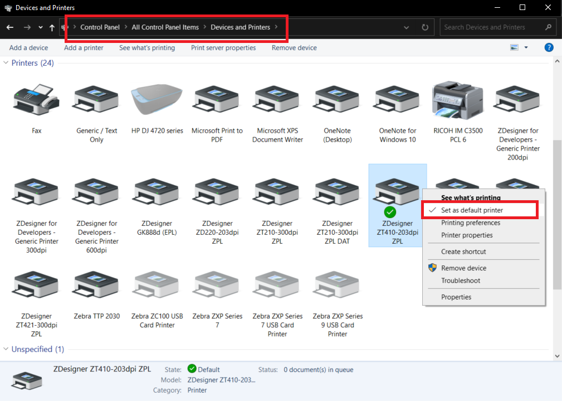The image size is (562, 401).
Task: Click Add a device in toolbar
Action: 28,48
